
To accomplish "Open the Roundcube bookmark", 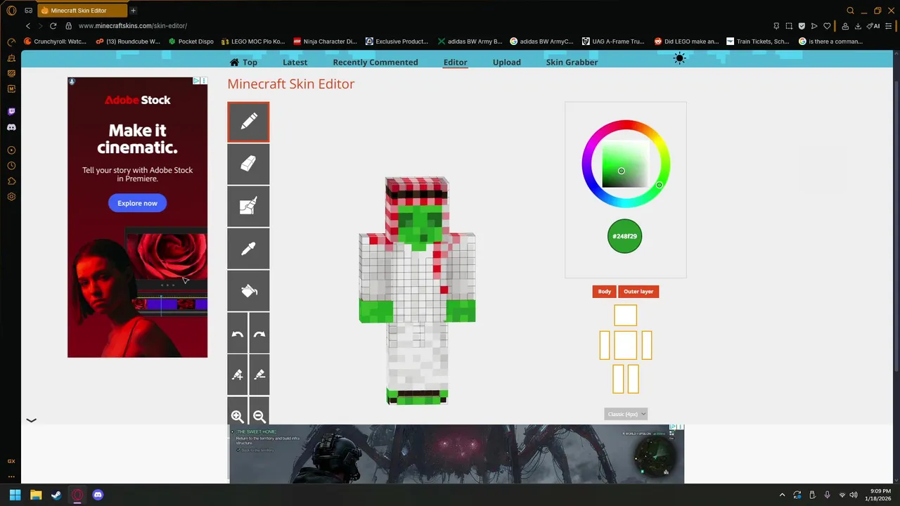I will coord(129,41).
